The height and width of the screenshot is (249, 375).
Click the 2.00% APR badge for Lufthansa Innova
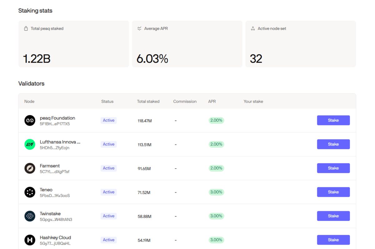(x=216, y=144)
